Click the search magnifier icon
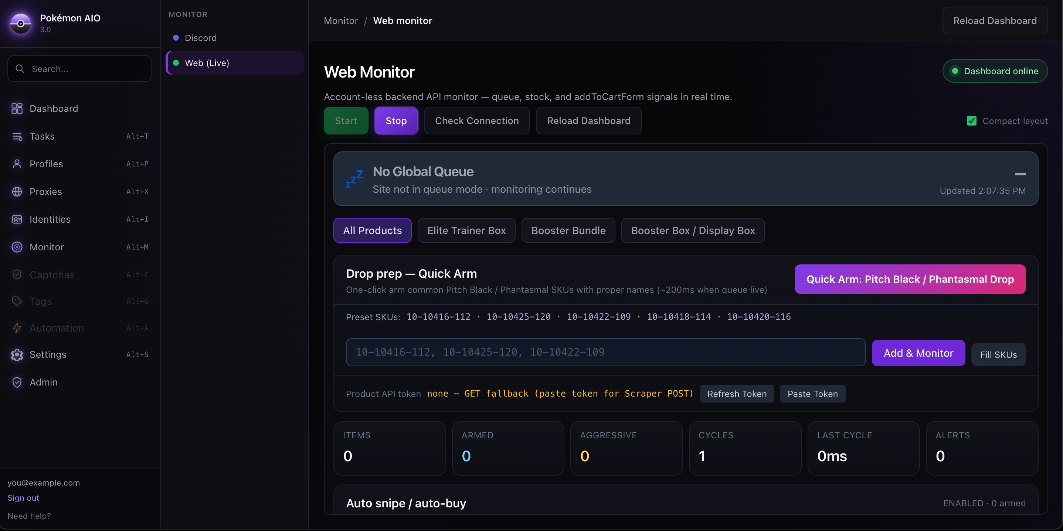 [20, 68]
